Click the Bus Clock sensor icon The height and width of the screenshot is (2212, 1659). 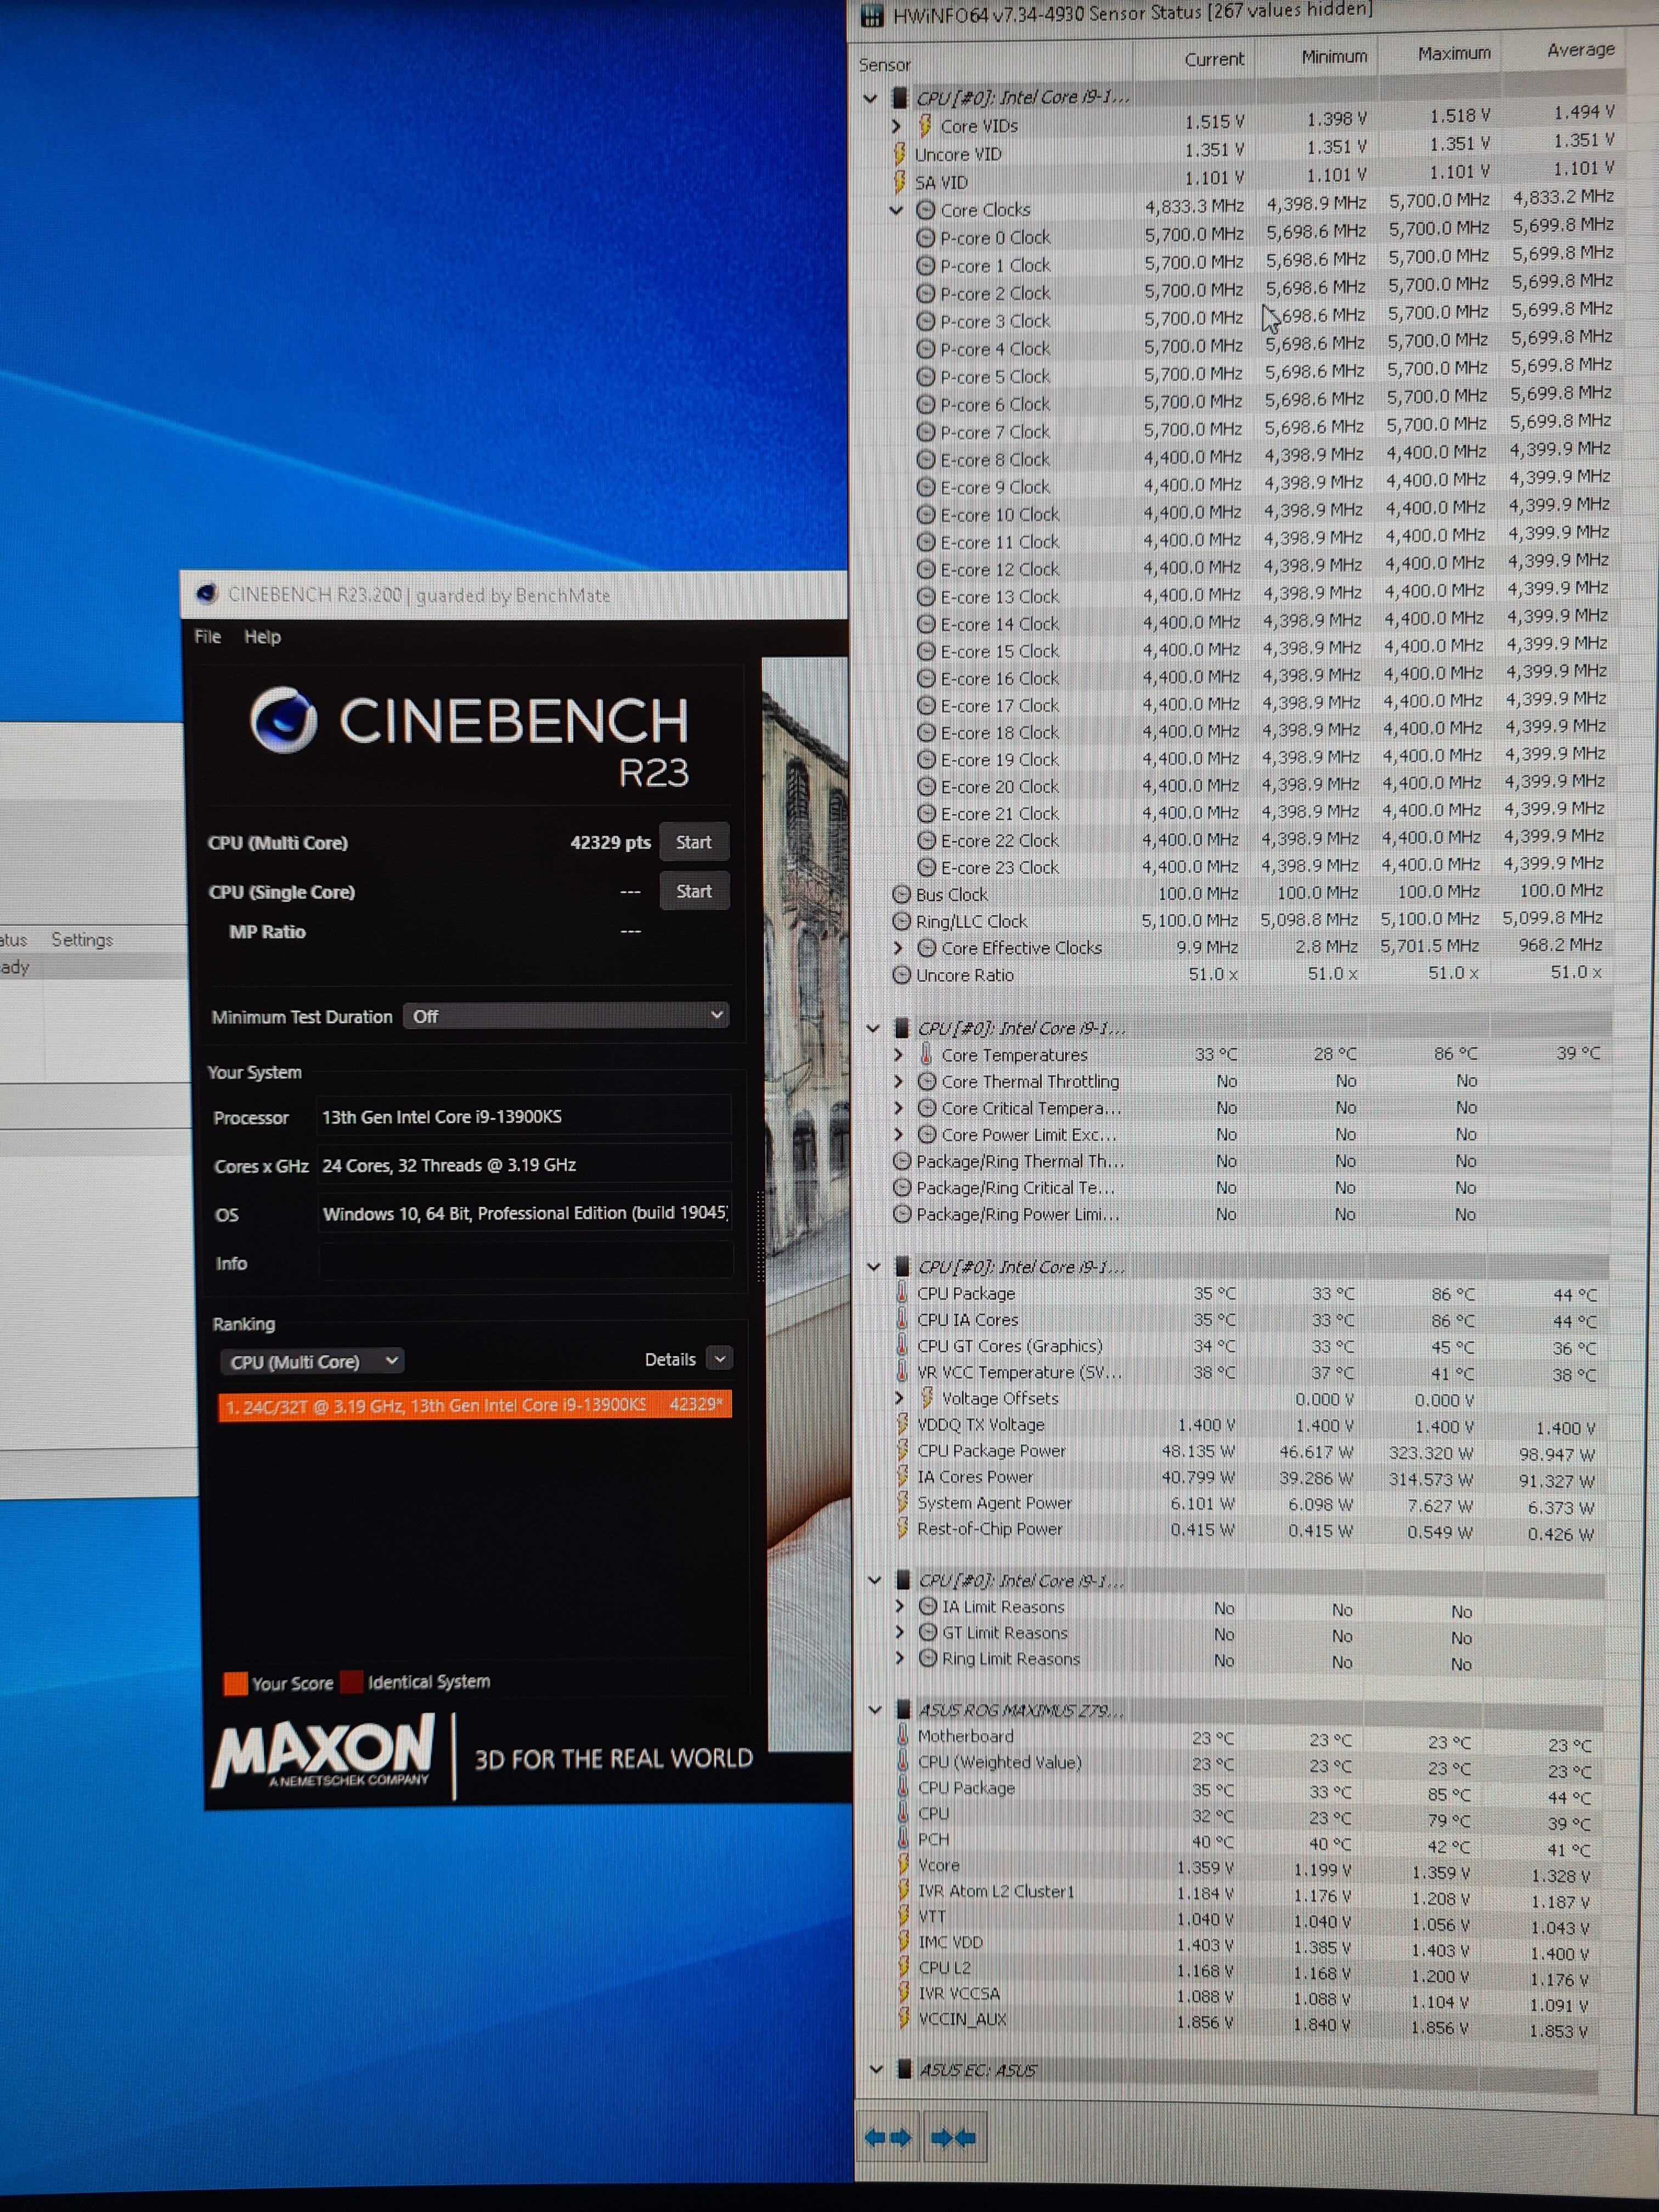click(901, 895)
